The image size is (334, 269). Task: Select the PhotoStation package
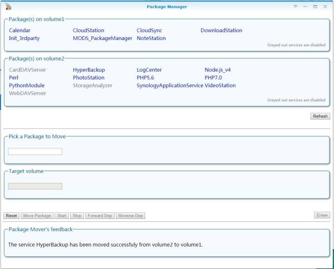coord(89,78)
